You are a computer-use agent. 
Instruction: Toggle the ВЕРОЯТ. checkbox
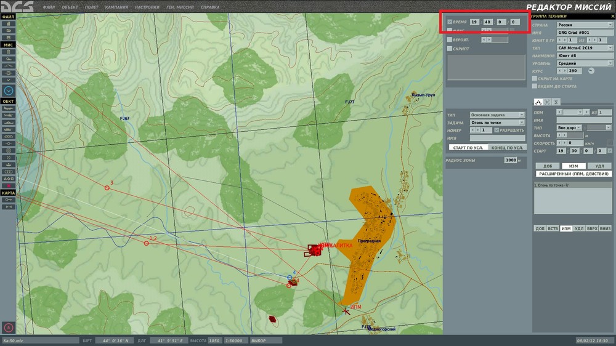coord(450,39)
